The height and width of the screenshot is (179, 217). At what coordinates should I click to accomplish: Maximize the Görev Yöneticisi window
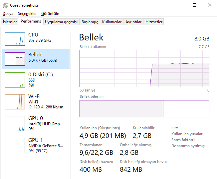tap(194, 5)
